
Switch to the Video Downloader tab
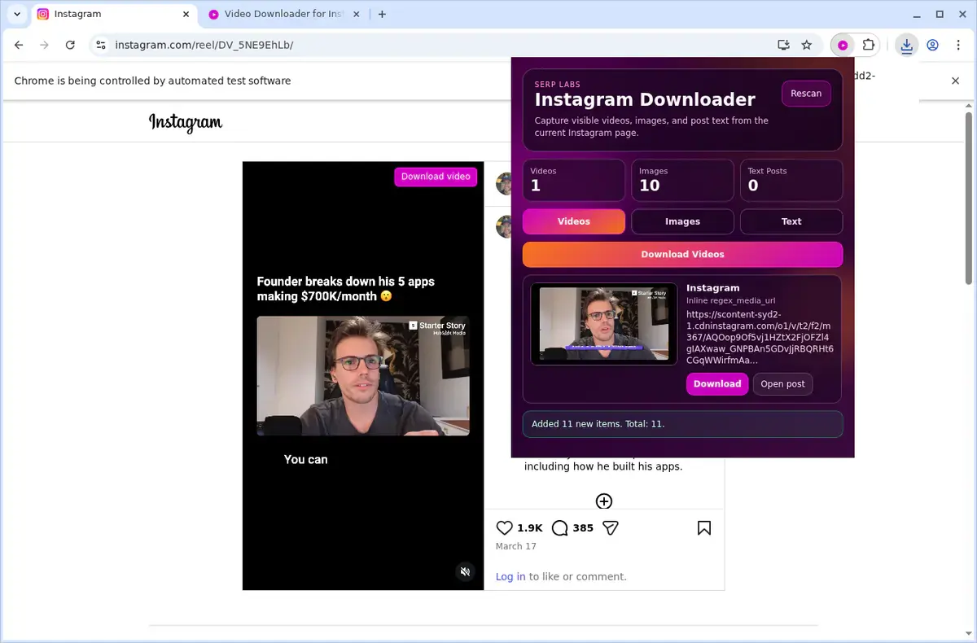coord(285,14)
